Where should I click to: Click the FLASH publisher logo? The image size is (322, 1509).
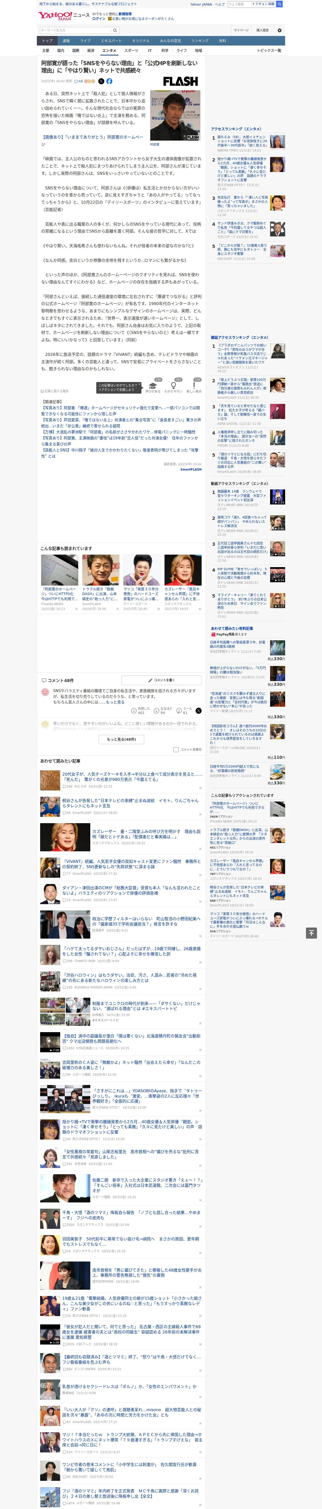[181, 81]
